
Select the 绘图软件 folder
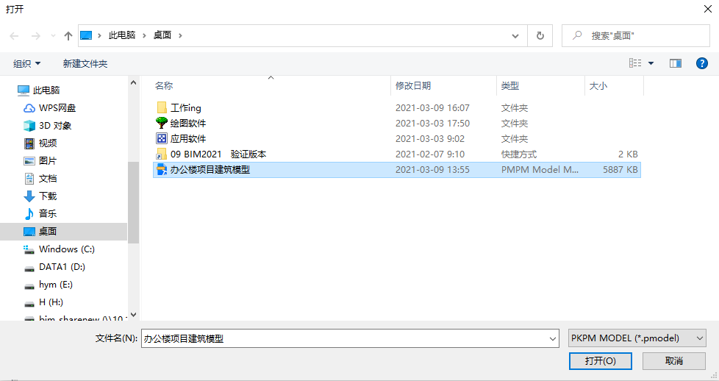coord(397,123)
